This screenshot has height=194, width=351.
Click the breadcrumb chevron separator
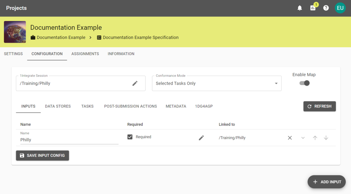91,37
